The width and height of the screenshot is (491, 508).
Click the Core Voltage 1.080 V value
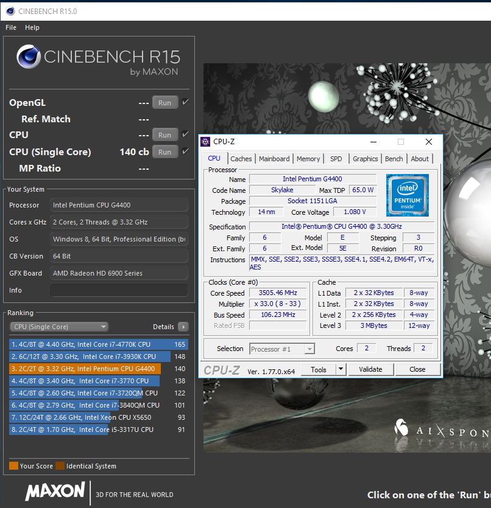pos(355,212)
